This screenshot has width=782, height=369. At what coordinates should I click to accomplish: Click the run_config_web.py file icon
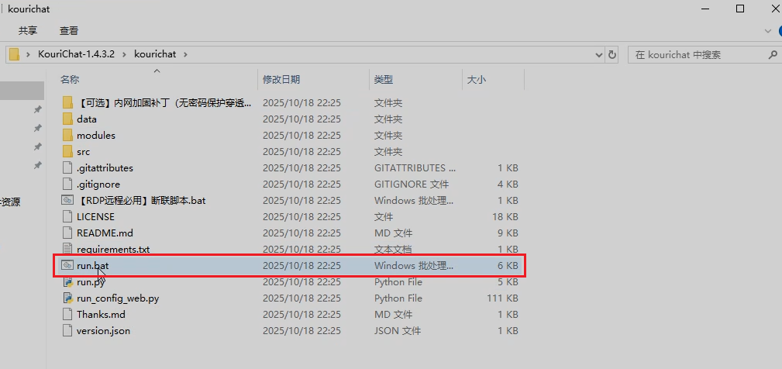(67, 298)
